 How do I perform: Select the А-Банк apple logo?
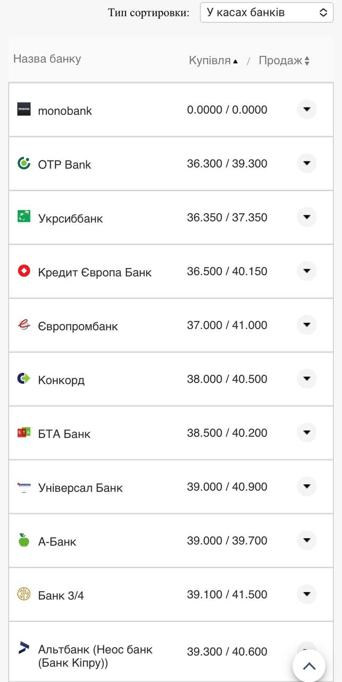point(24,540)
